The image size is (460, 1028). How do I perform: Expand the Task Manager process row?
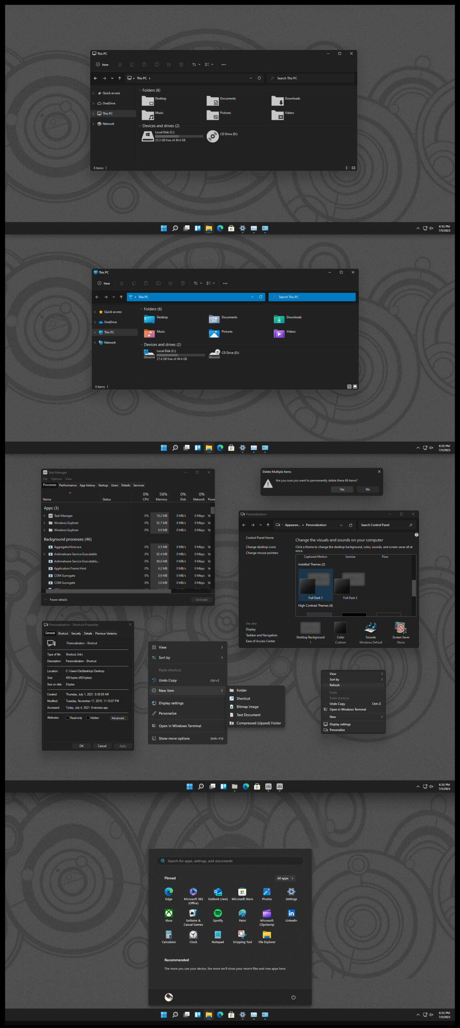point(45,516)
